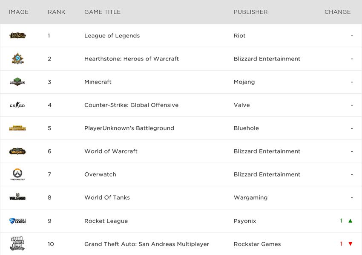The height and width of the screenshot is (255, 362).
Task: Sort by the GAME TITLE column header
Action: [x=103, y=12]
